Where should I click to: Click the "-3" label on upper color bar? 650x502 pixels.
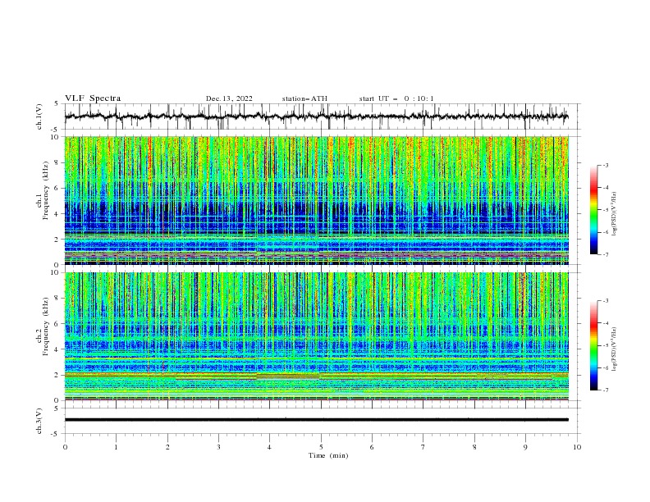click(605, 165)
